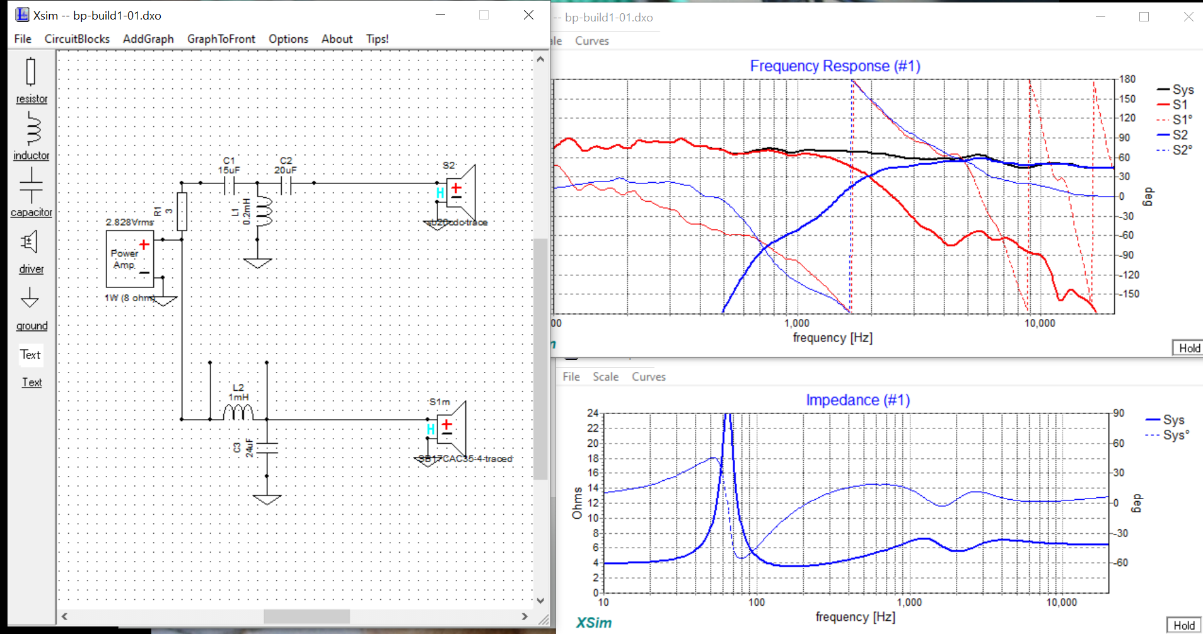Open the Options menu
Screen dimensions: 1203x634
[x=288, y=38]
